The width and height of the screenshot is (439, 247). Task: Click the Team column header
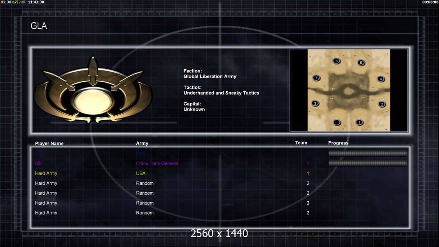301,143
